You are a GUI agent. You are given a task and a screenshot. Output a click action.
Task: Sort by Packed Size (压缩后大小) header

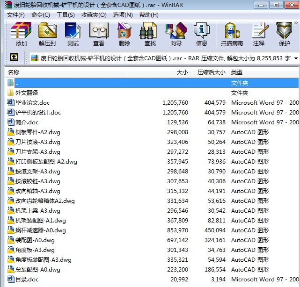(209, 72)
